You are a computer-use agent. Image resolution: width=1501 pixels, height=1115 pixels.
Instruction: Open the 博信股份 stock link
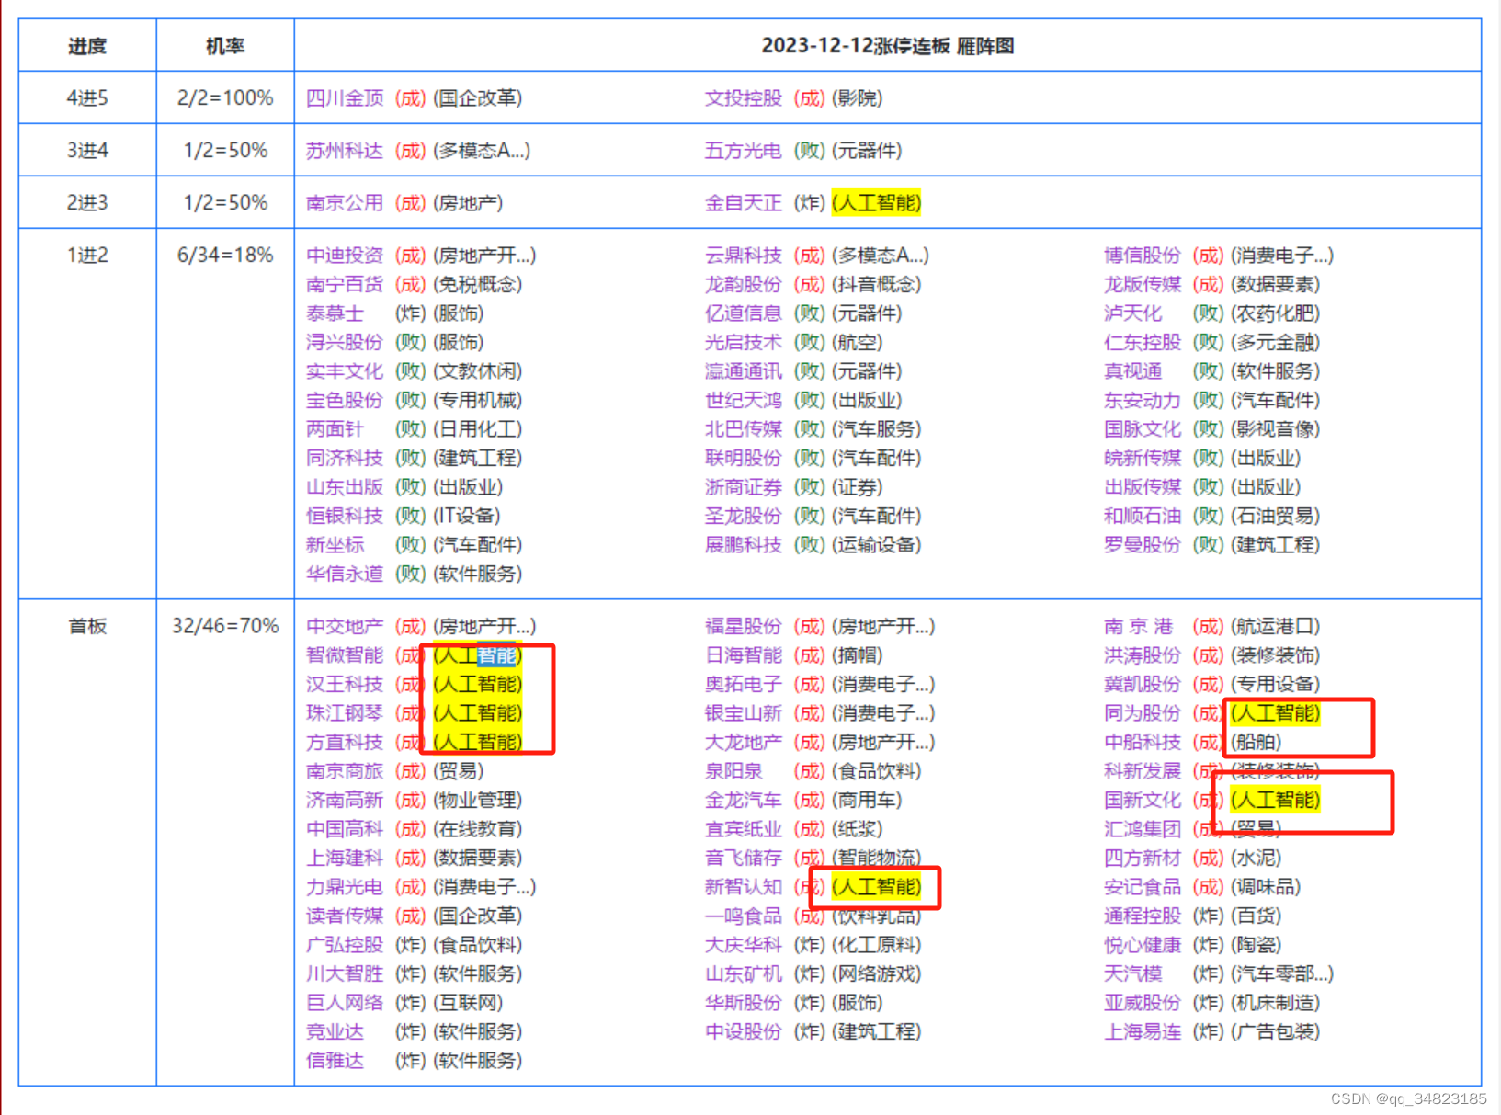point(1143,256)
